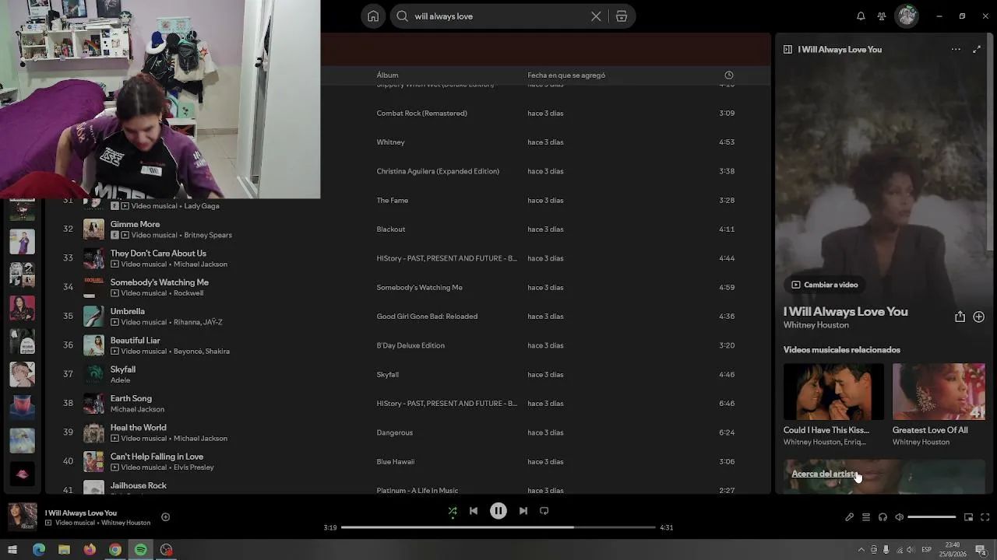Click the 'Álbum' column header
Viewport: 997px width, 560px height.
[387, 75]
